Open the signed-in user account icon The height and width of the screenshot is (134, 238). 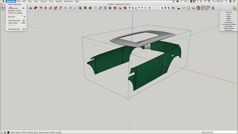[x=234, y=8]
